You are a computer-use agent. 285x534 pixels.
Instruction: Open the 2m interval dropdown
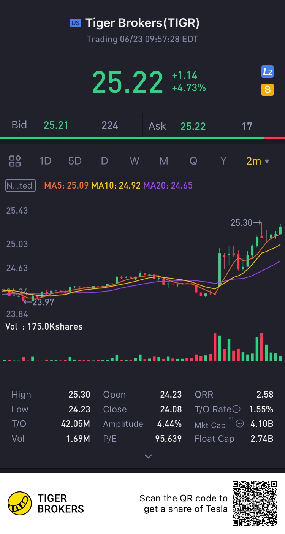258,161
